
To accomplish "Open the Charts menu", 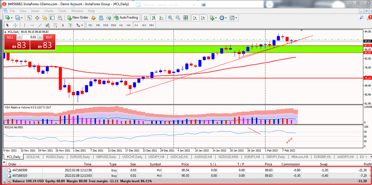I will click(49, 11).
